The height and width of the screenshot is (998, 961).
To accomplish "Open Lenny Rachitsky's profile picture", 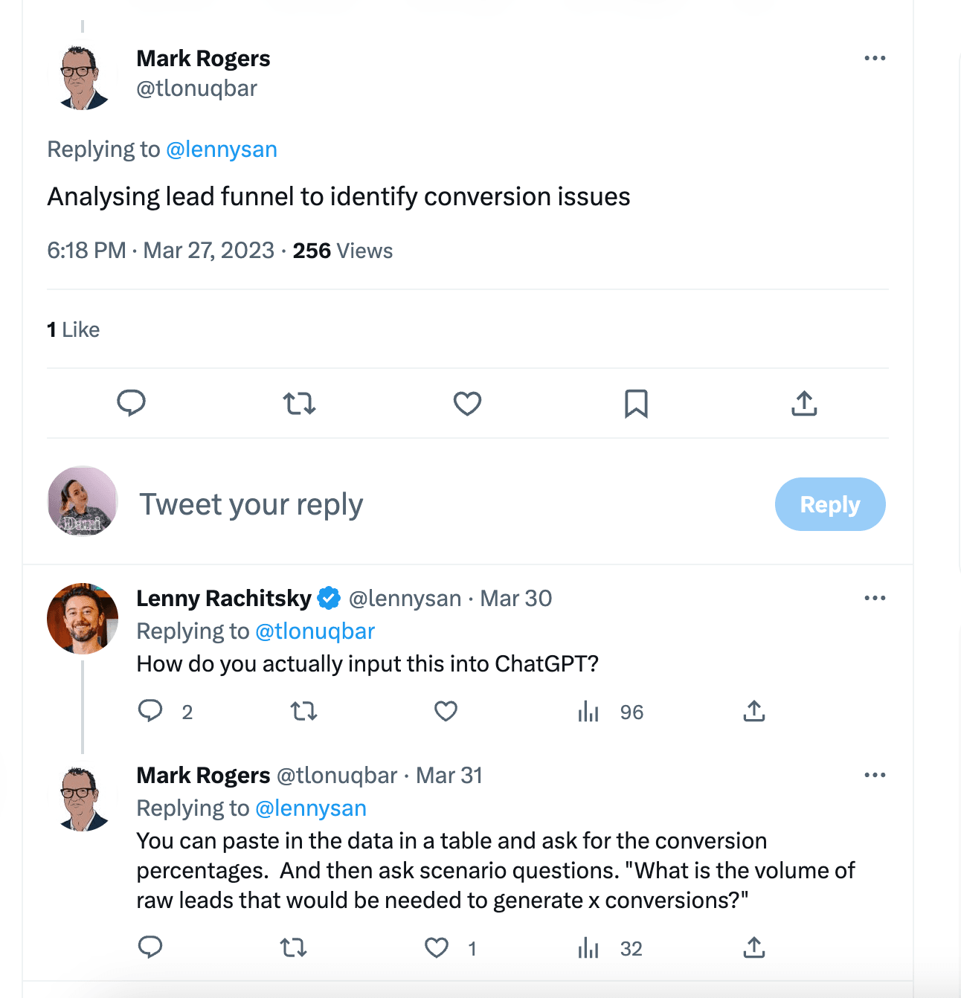I will [83, 619].
